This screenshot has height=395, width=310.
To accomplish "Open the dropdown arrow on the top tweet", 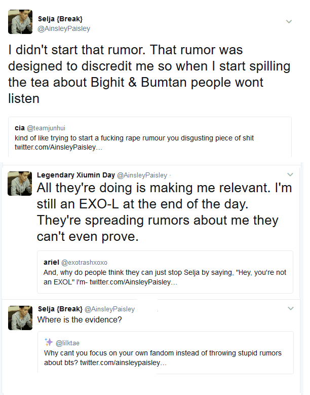I will tap(289, 21).
